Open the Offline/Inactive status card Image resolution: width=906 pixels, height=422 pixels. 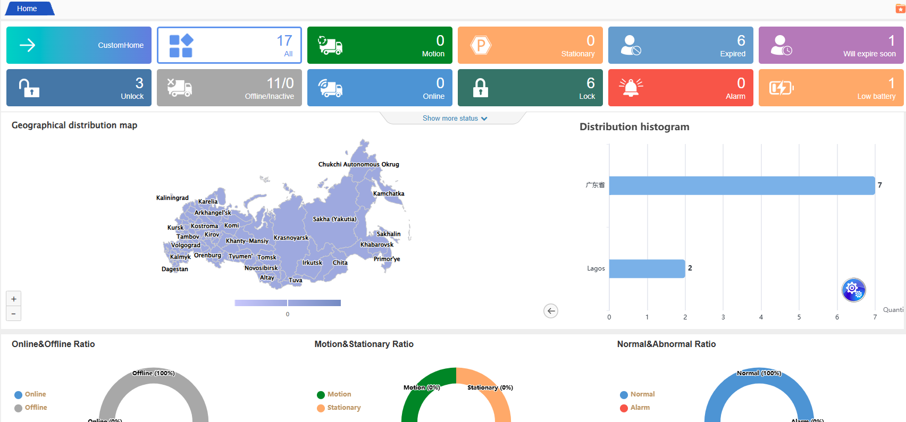[x=229, y=88]
